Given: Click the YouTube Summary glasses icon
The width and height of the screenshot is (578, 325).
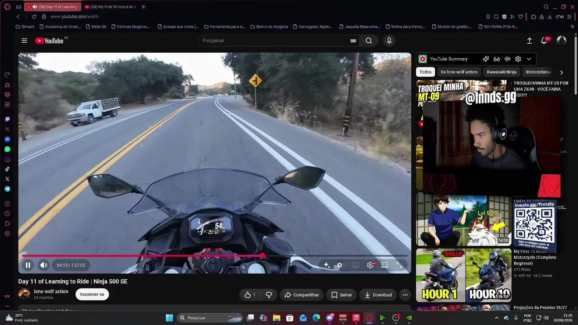Looking at the screenshot, I should (497, 59).
